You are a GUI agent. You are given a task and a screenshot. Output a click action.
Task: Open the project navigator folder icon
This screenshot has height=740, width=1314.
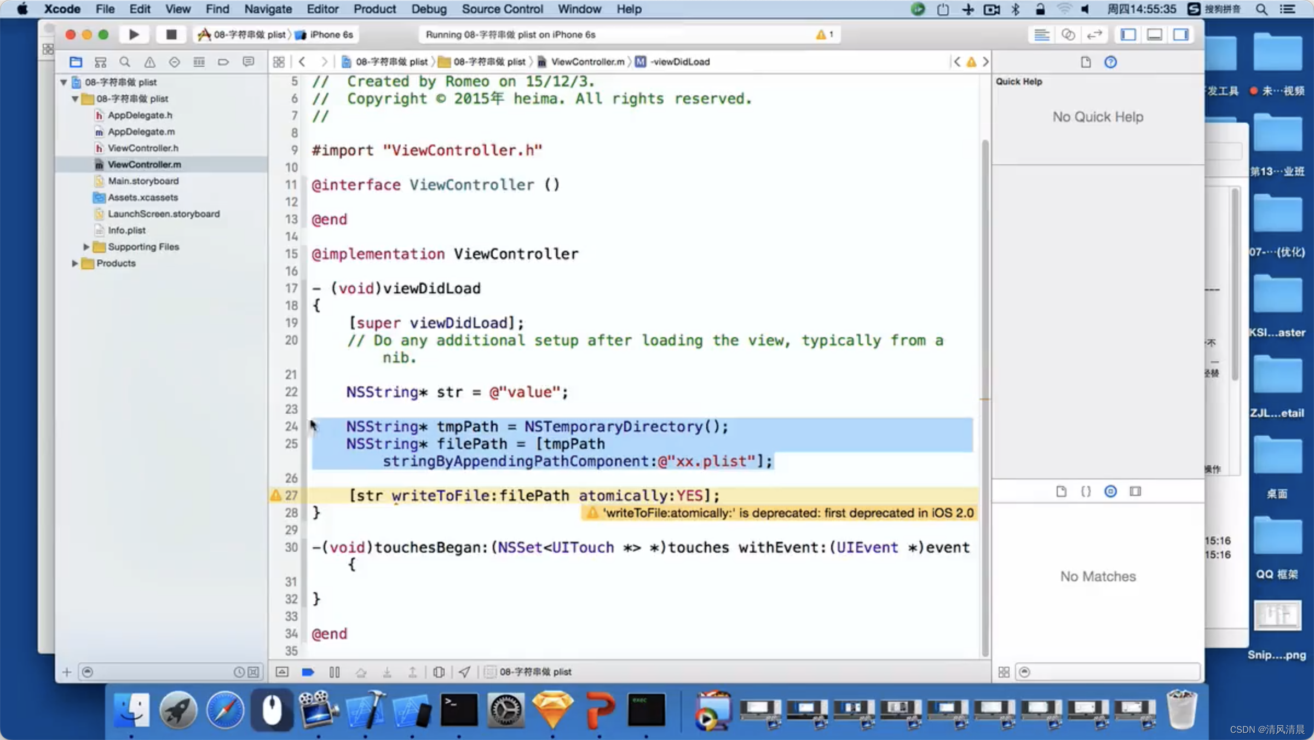click(x=76, y=62)
